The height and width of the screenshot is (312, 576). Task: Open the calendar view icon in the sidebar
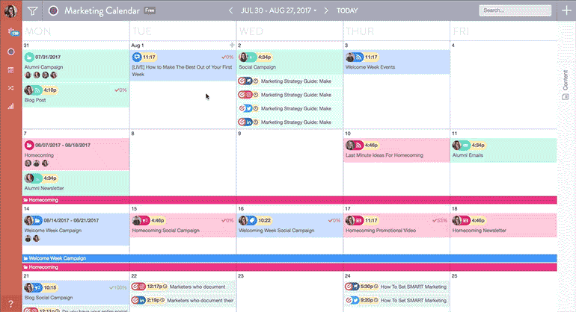(x=10, y=70)
